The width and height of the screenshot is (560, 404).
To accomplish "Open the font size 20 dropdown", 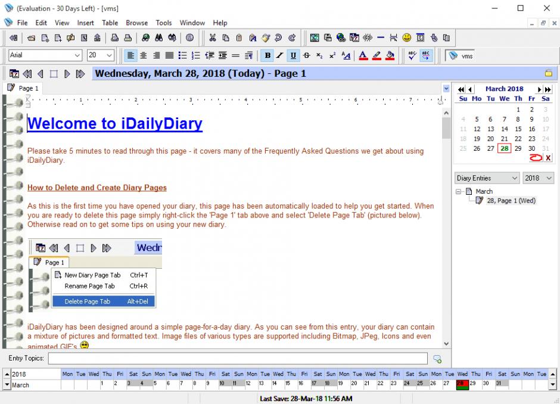I will click(x=109, y=55).
